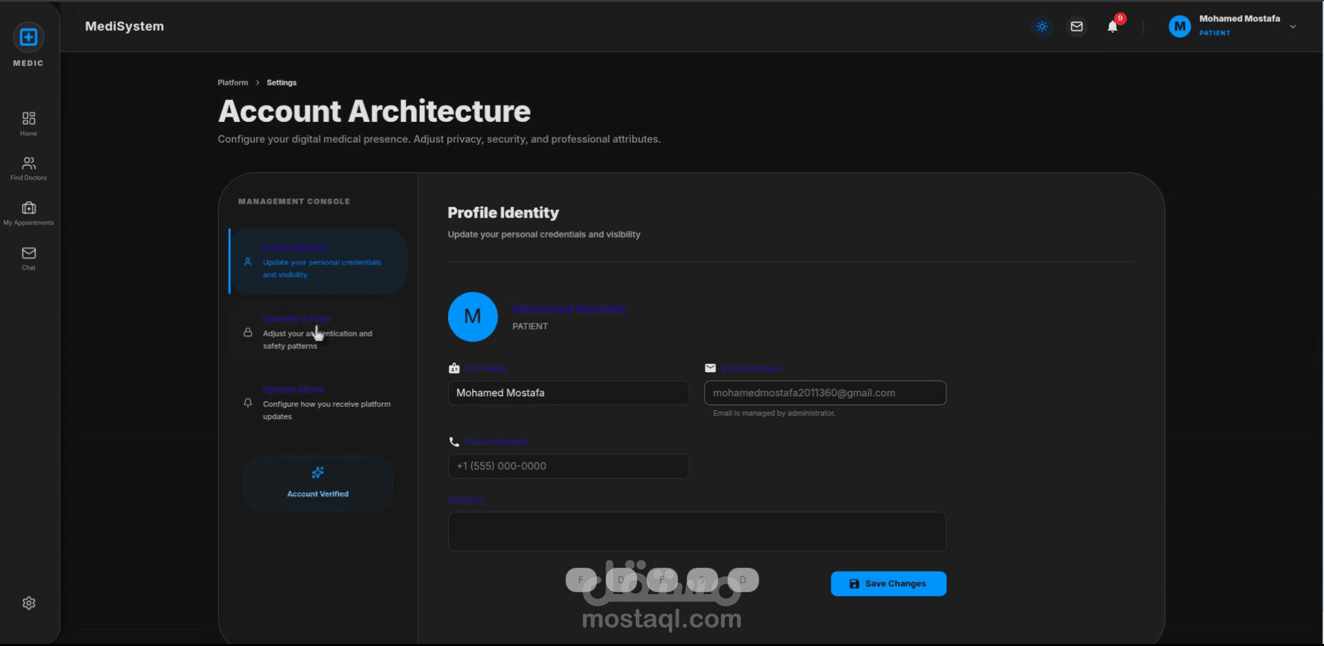This screenshot has width=1324, height=646.
Task: Click the Full Name input field
Action: click(568, 393)
